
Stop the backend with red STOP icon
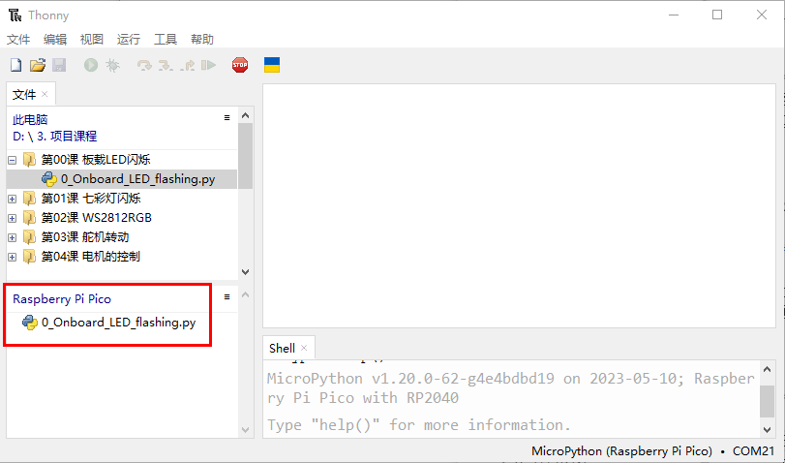coord(240,65)
